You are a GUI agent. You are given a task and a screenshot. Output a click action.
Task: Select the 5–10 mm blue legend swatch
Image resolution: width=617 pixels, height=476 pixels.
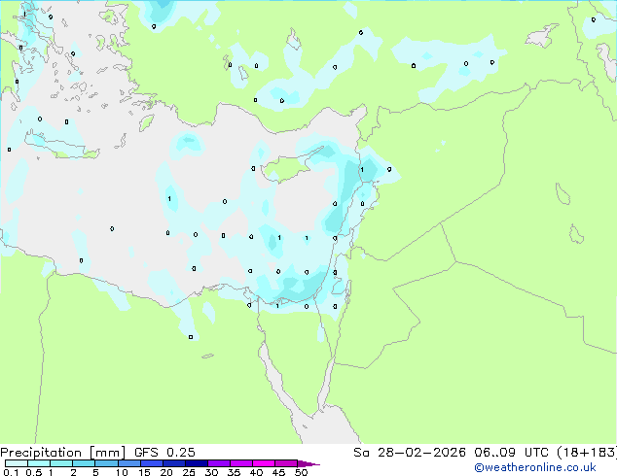tap(106, 463)
